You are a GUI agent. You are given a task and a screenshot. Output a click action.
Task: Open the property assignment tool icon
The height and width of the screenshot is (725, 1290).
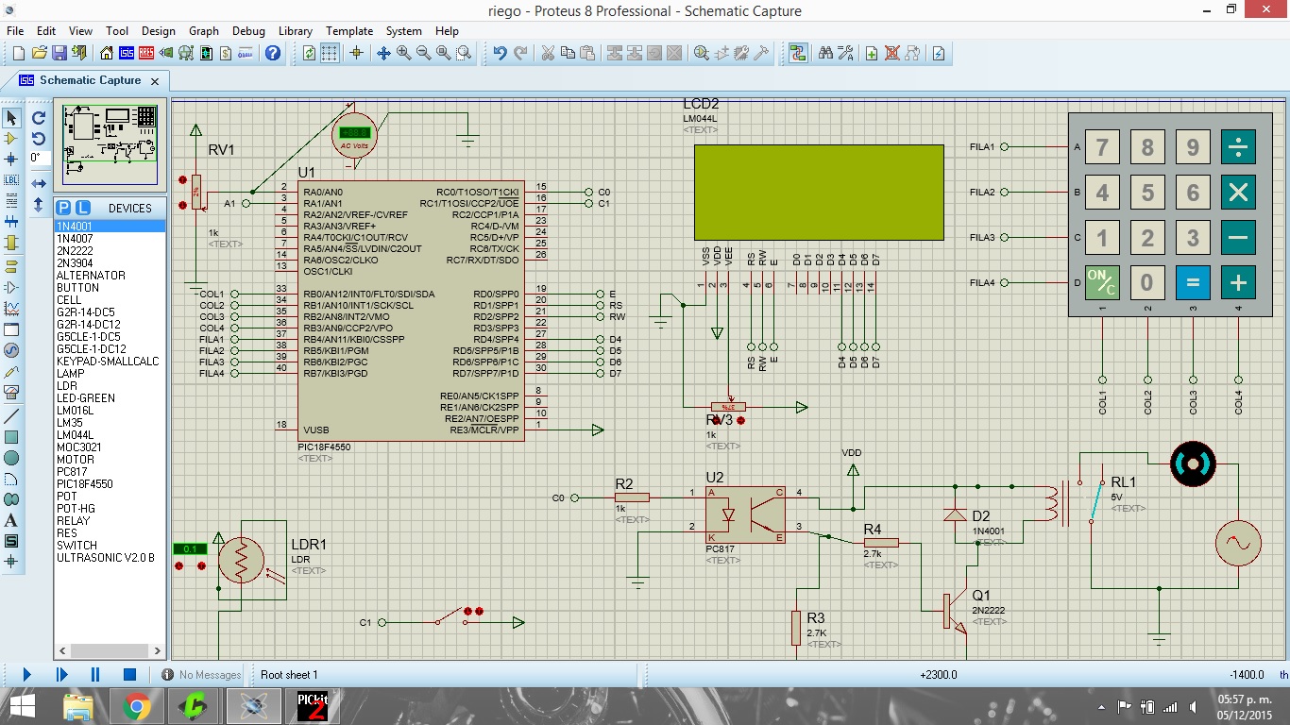[845, 53]
